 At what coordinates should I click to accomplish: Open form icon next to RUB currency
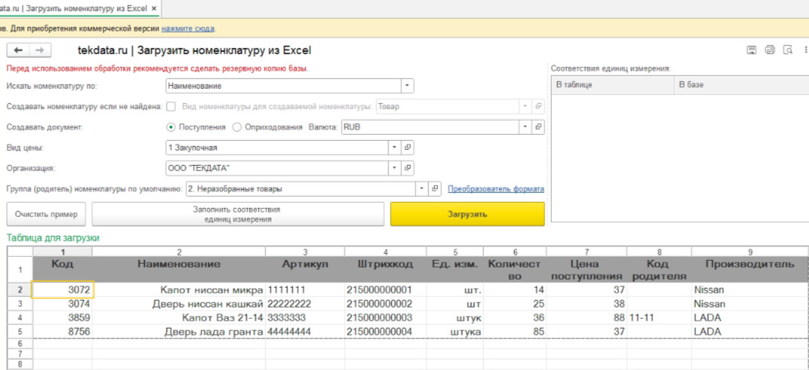(538, 127)
